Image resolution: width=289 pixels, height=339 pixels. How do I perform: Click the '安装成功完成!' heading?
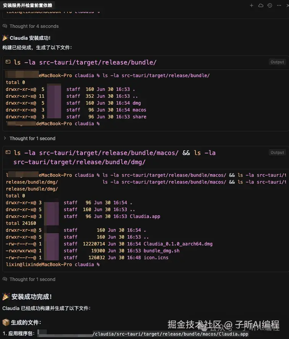[x=32, y=297]
